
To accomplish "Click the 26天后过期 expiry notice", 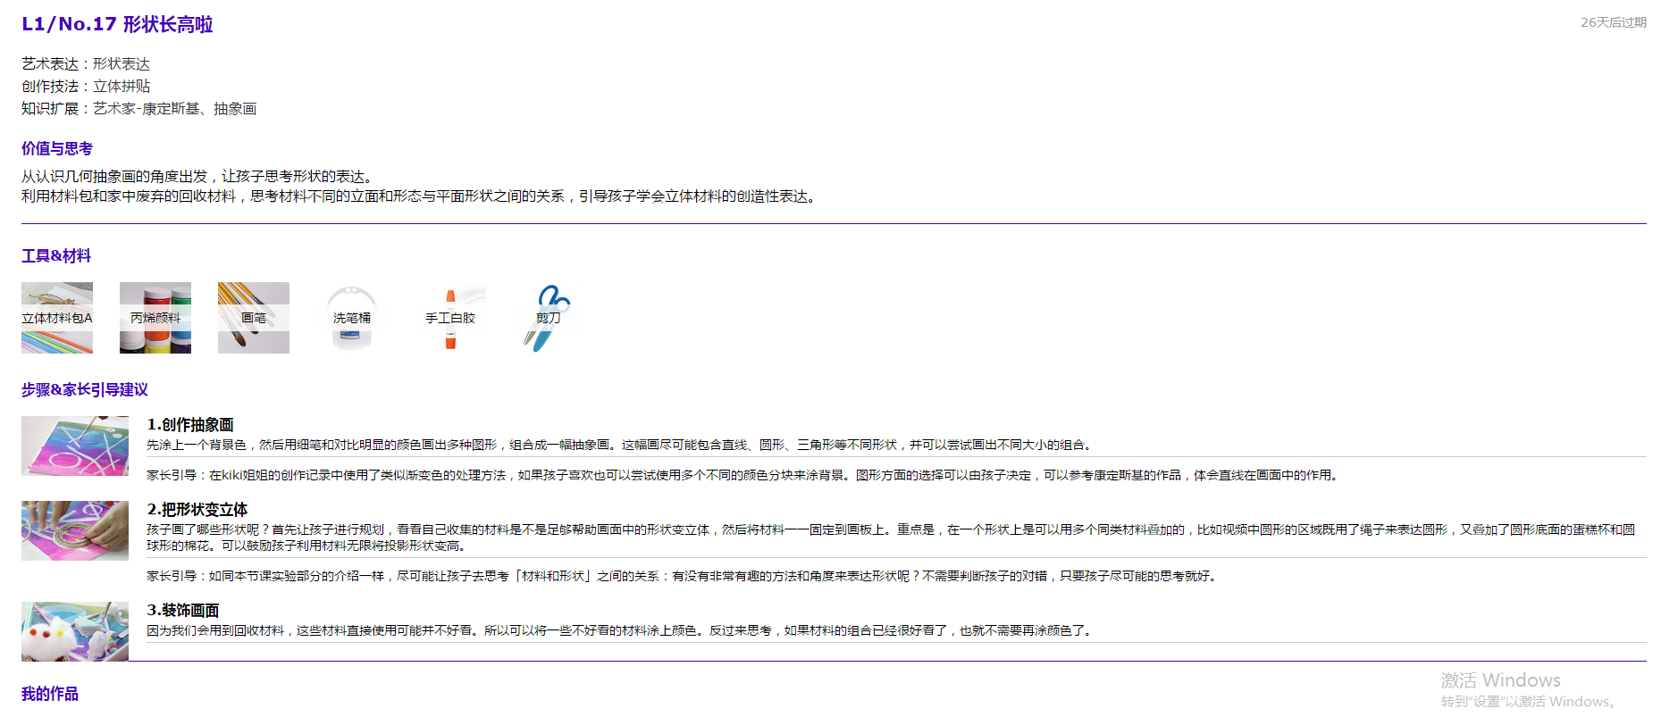I will (x=1613, y=22).
